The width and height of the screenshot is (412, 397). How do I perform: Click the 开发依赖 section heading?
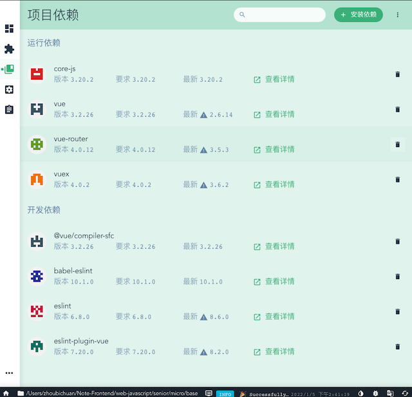[44, 209]
